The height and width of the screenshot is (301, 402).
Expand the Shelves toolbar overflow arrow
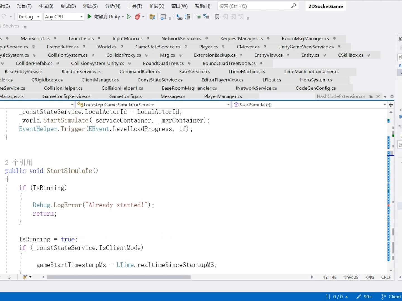click(x=25, y=27)
